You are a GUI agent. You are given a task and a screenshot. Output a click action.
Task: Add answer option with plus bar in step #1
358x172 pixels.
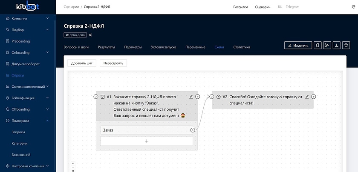tap(147, 141)
